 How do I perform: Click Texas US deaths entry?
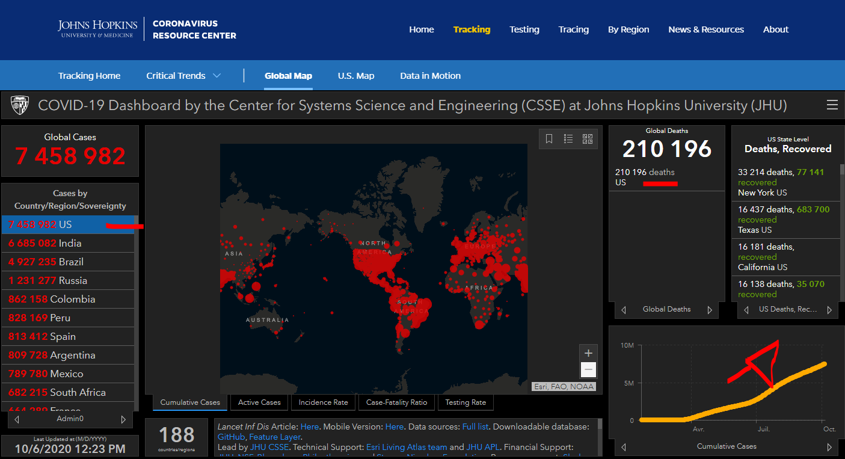pyautogui.click(x=786, y=220)
